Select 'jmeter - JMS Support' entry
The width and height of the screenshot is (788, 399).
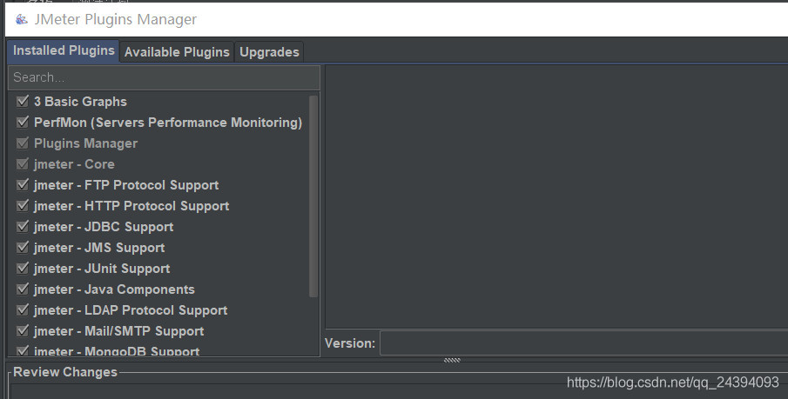tap(99, 248)
